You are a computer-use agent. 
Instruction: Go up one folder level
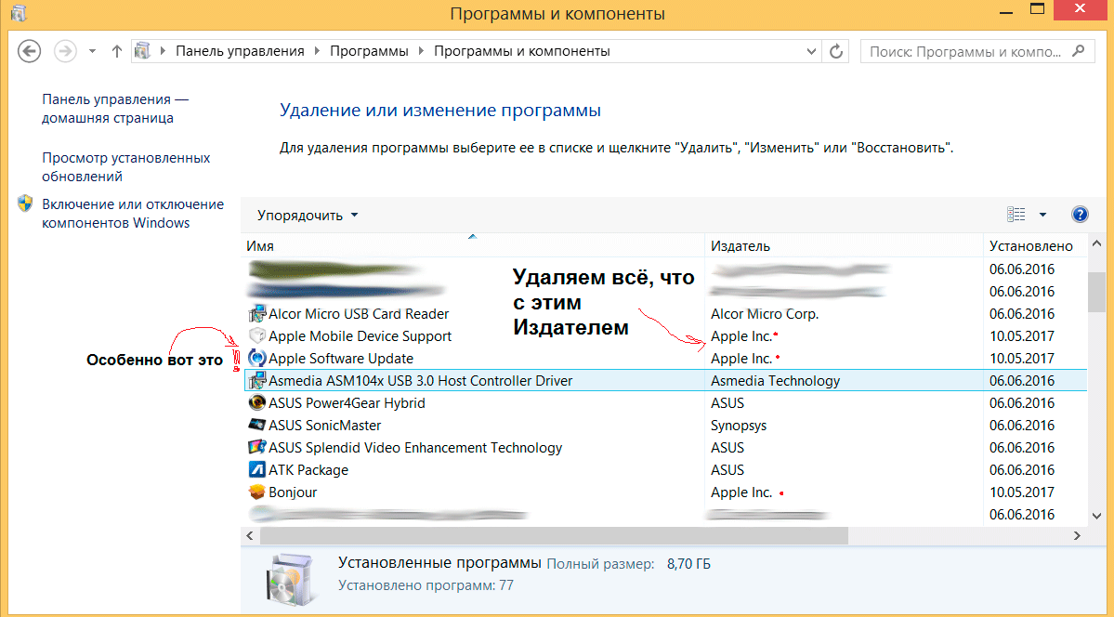(117, 51)
